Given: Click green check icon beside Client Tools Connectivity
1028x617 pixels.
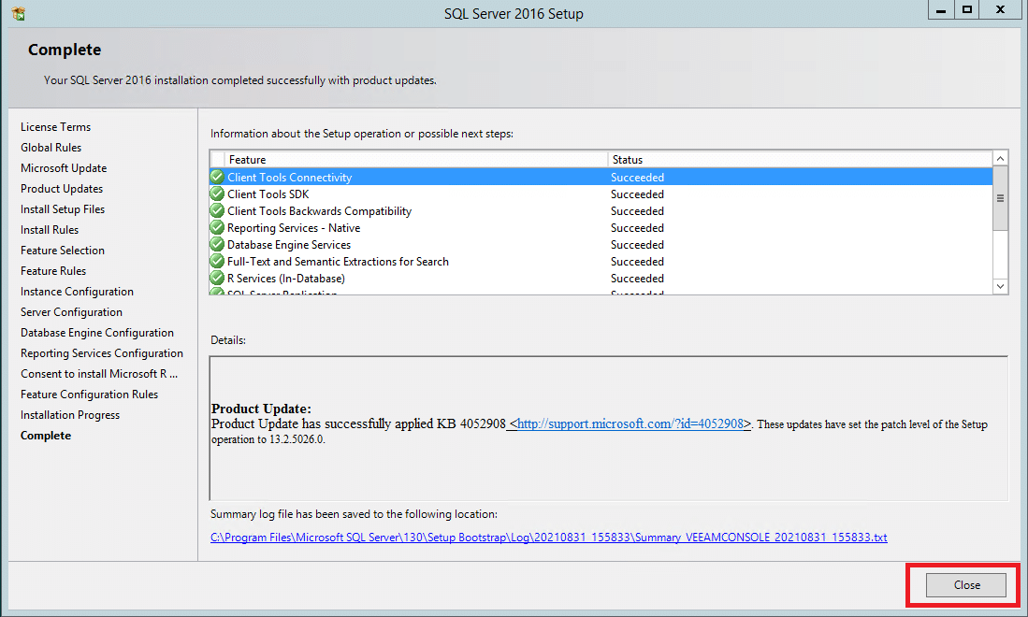Looking at the screenshot, I should (x=217, y=177).
